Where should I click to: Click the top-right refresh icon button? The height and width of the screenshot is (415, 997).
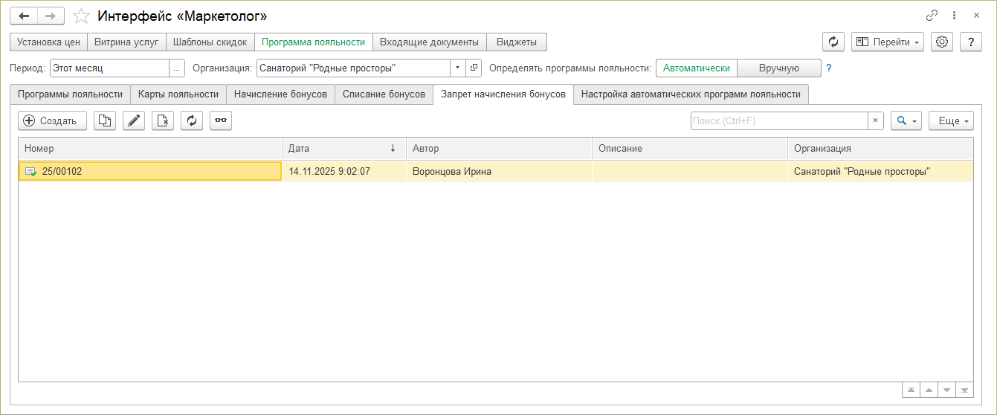point(833,42)
